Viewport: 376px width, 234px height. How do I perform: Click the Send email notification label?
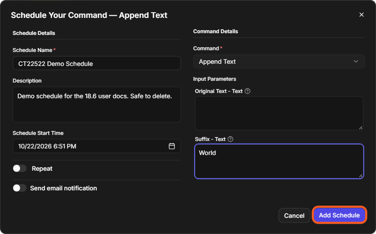tap(63, 188)
